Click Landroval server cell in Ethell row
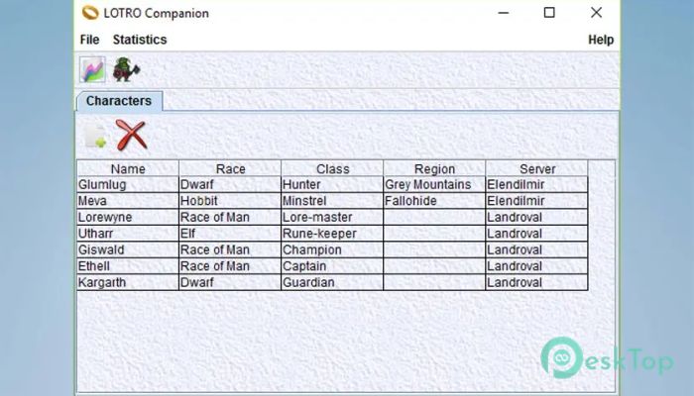Viewport: 694px width, 396px height. pyautogui.click(x=537, y=266)
